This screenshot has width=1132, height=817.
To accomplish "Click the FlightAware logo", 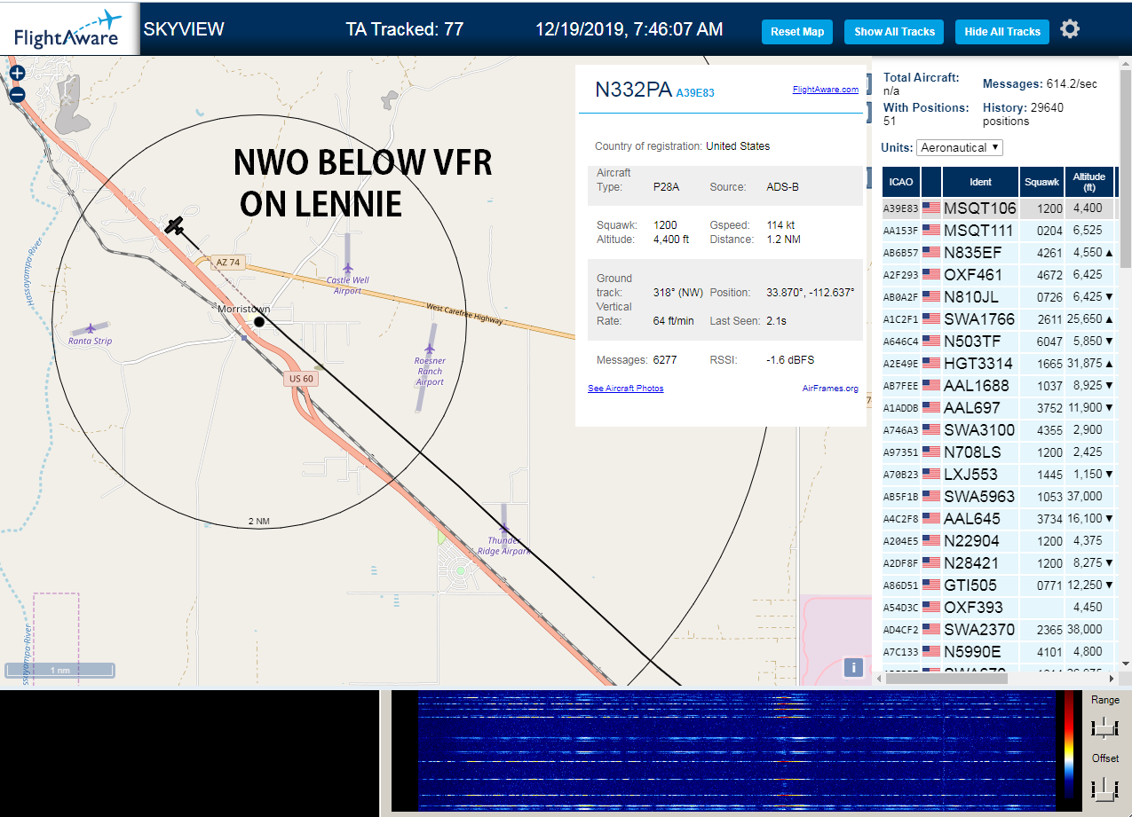I will pos(69,29).
